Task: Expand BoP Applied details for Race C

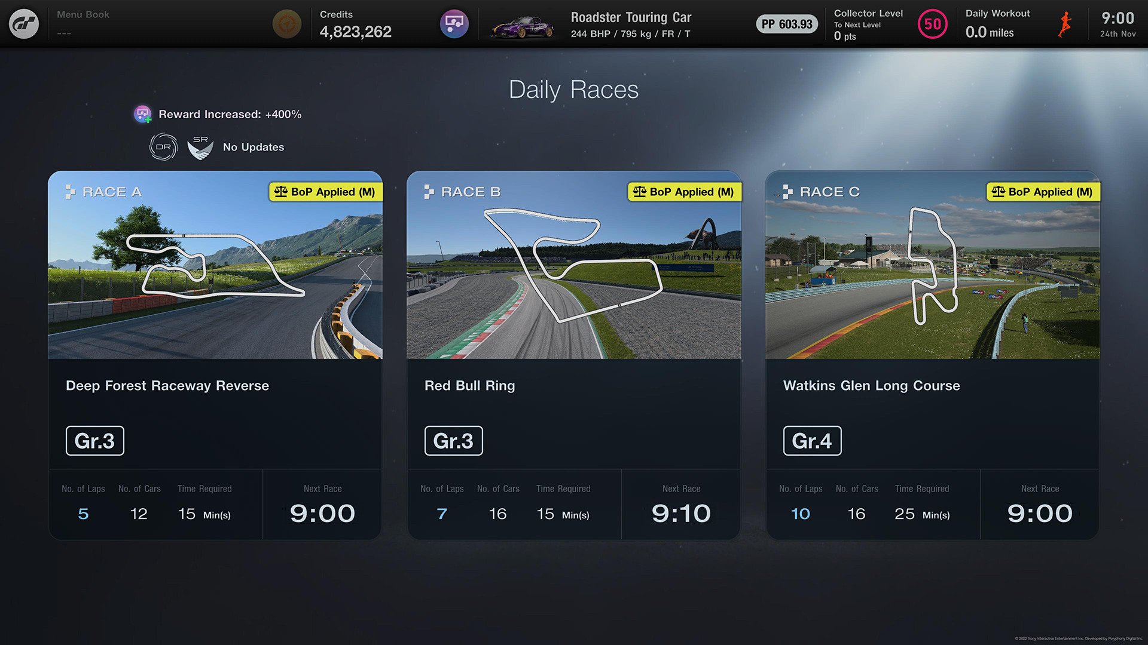Action: click(1041, 191)
